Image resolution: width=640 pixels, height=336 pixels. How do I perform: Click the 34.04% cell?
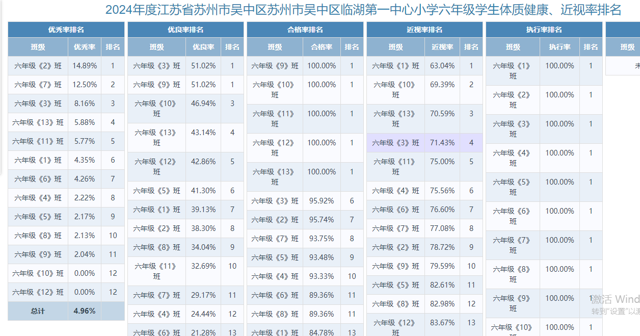203,247
